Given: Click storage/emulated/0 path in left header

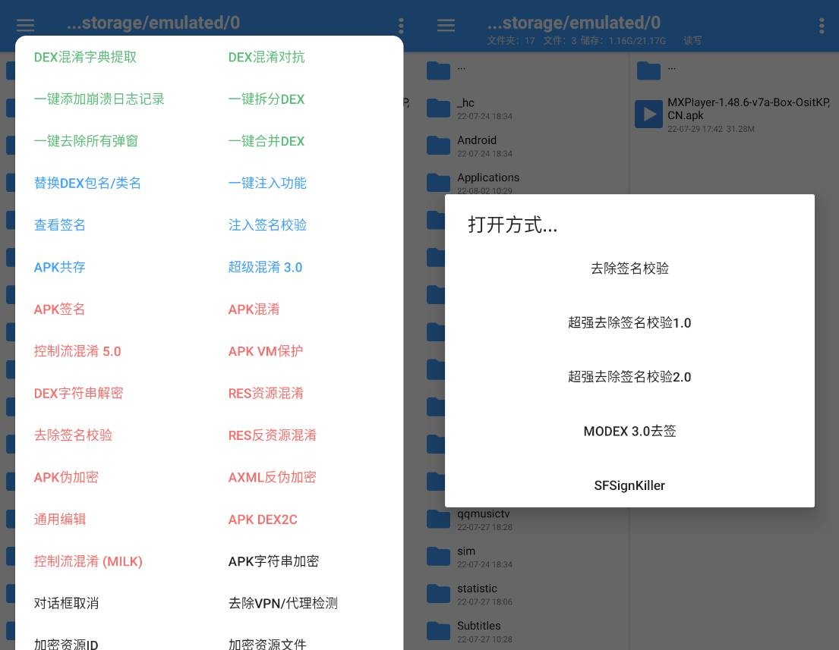Looking at the screenshot, I should (x=153, y=23).
